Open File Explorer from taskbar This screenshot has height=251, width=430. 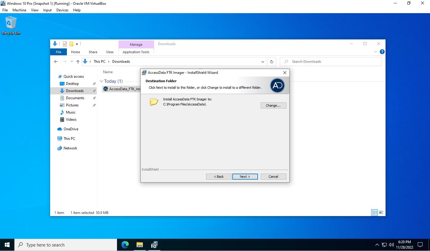click(x=139, y=245)
